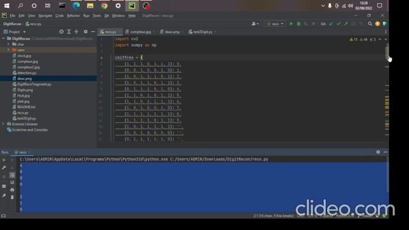Click the wrench icon in the Run panel
This screenshot has width=409, height=230.
tap(4, 167)
